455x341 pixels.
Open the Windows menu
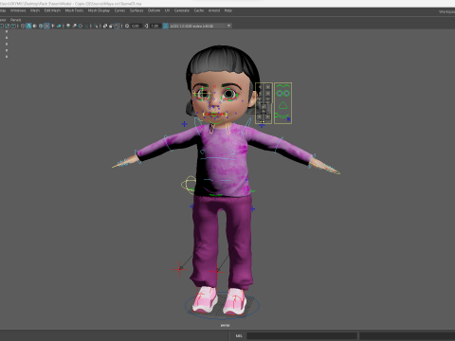coord(18,10)
